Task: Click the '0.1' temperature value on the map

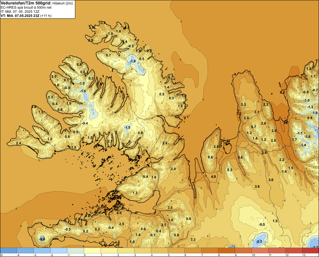Action: (x=66, y=80)
